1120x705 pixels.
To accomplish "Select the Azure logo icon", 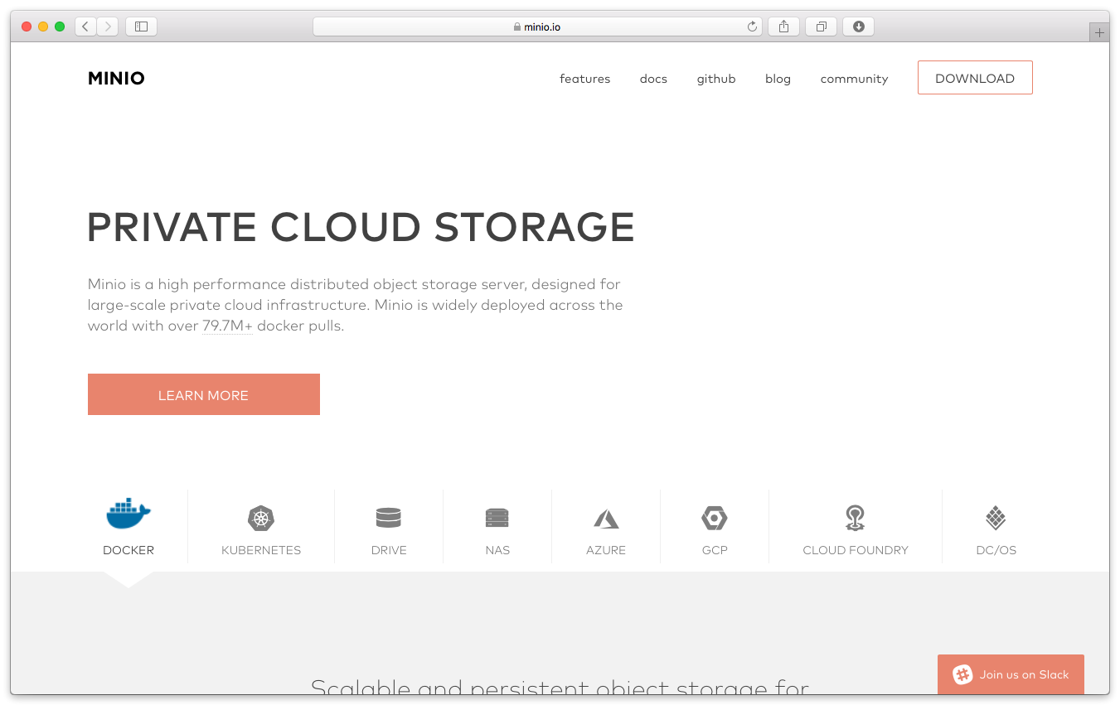I will [606, 519].
